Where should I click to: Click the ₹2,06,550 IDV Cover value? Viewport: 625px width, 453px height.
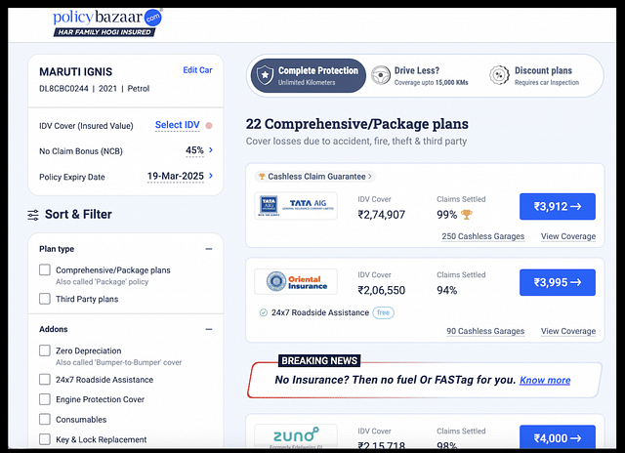pyautogui.click(x=382, y=290)
